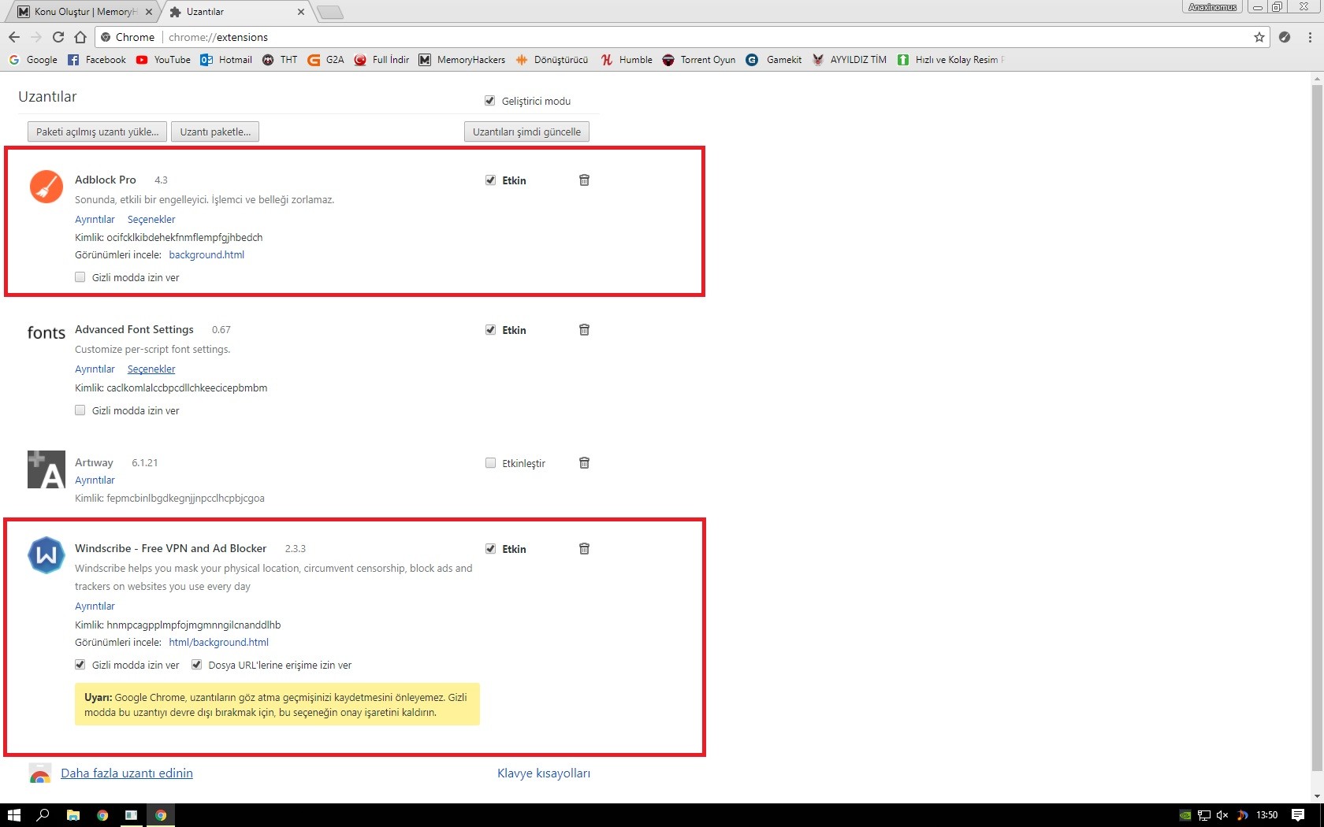Screen dimensions: 1324x827
Task: Remove Advanced Font Settings via trash icon
Action: coord(584,330)
